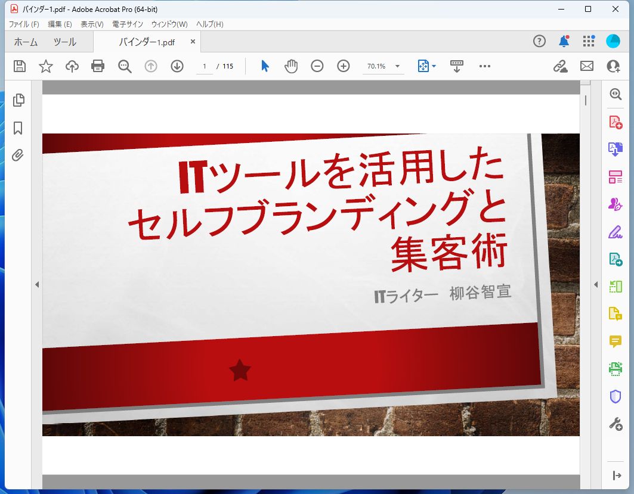Switch to the selection arrow tool
This screenshot has height=494, width=634.
tap(264, 66)
